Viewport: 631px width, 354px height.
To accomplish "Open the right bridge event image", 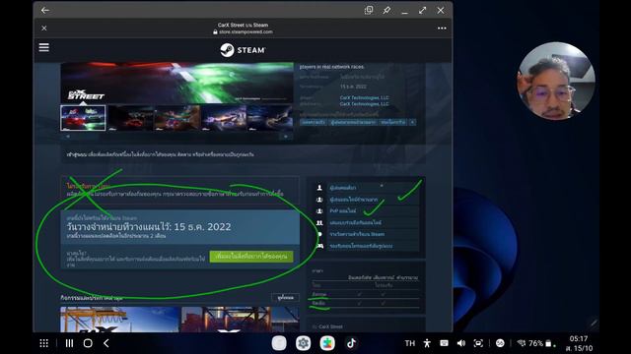I will pos(241,320).
